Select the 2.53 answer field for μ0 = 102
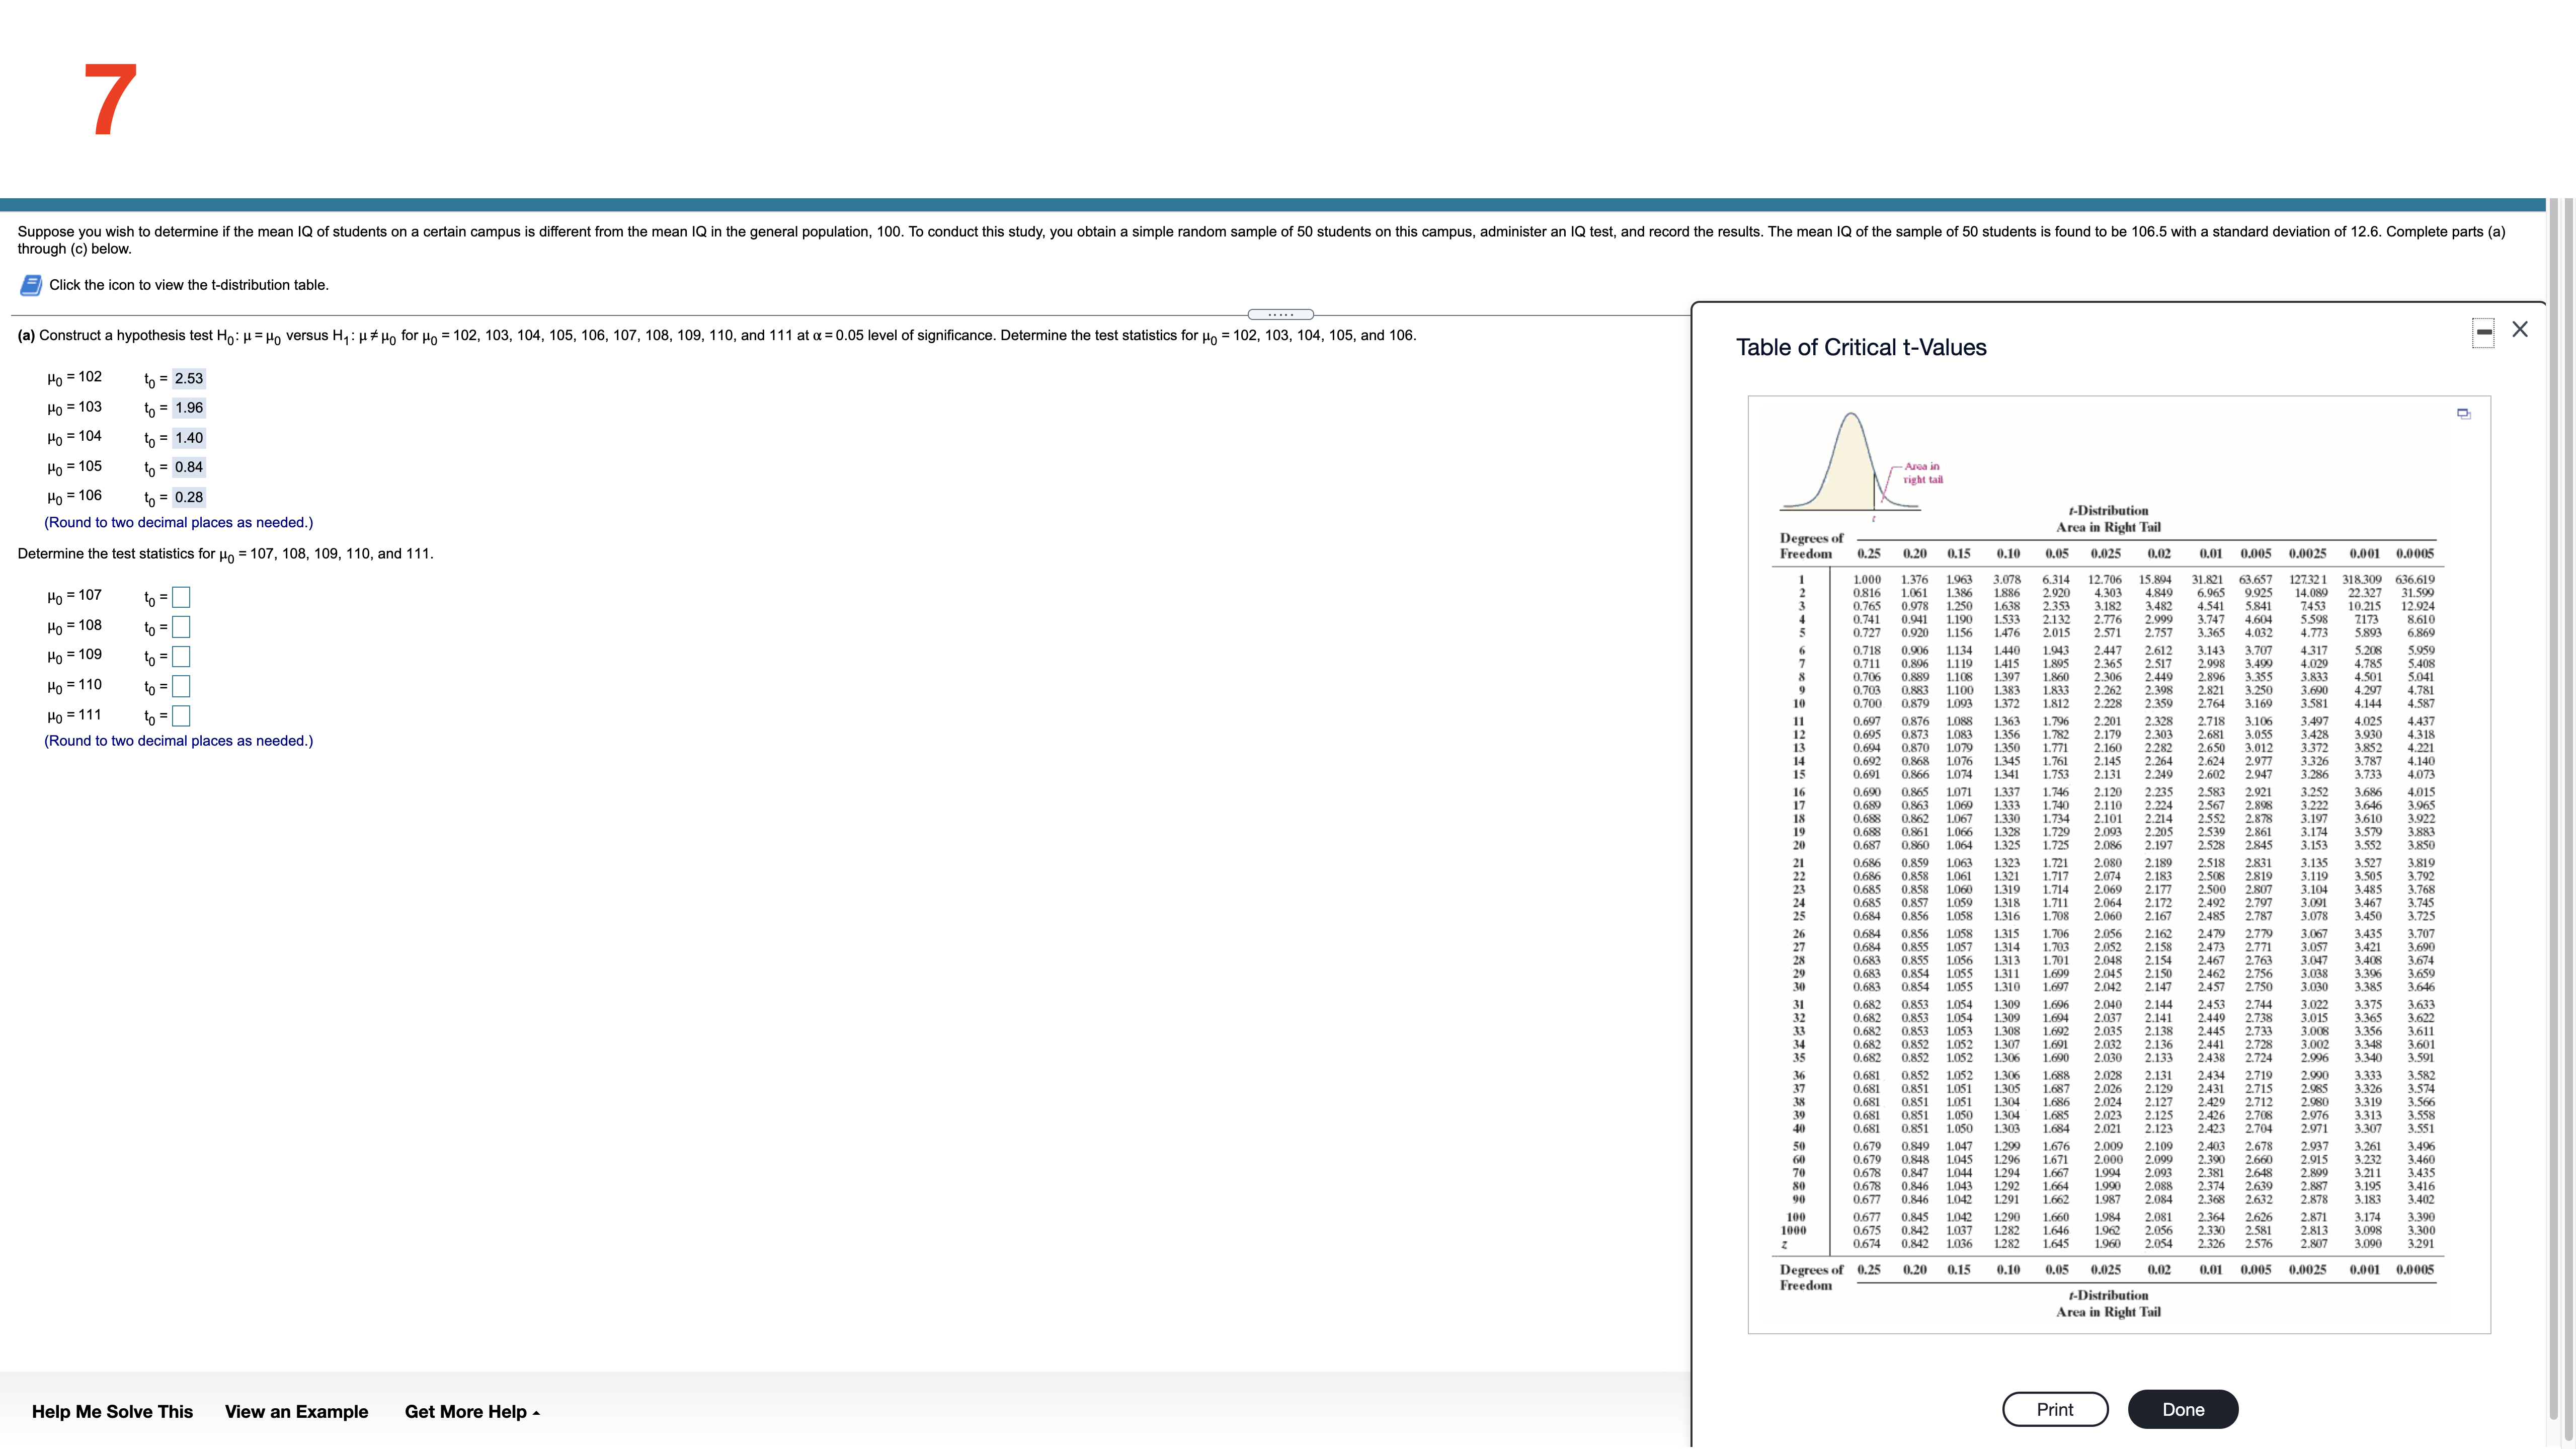Image resolution: width=2576 pixels, height=1449 pixels. click(188, 378)
